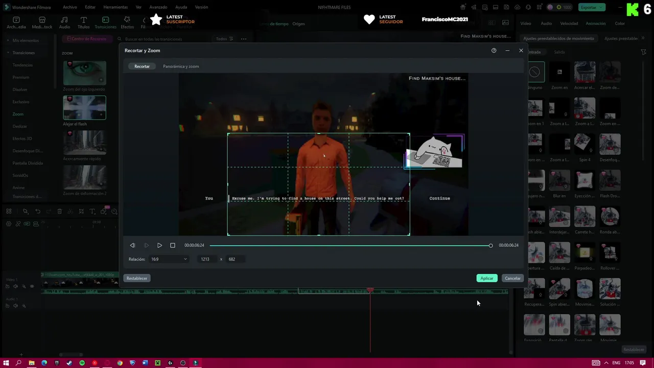Switch to Panorámica y zoom tab
The height and width of the screenshot is (368, 654).
pyautogui.click(x=181, y=66)
